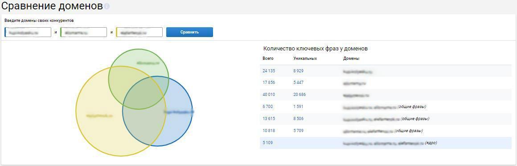Click the Домены column header
The image size is (517, 166).
pos(351,58)
